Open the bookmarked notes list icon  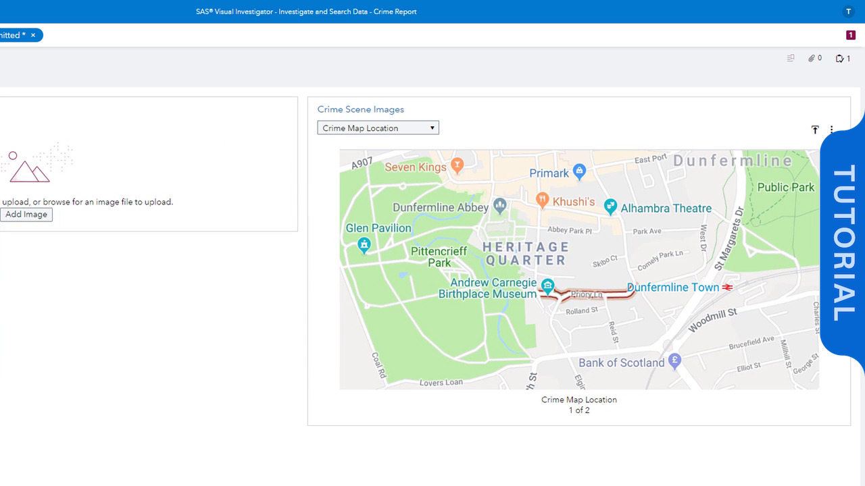[x=791, y=59]
